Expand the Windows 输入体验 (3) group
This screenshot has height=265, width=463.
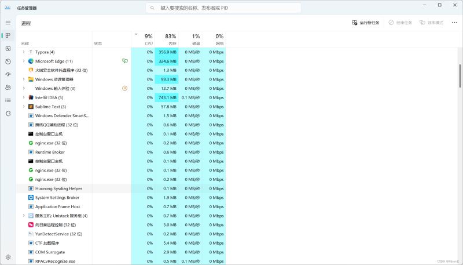(x=24, y=89)
